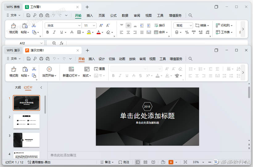Expand spreadsheet ribbon with right chevron
This screenshot has width=253, height=167.
pos(243,29)
